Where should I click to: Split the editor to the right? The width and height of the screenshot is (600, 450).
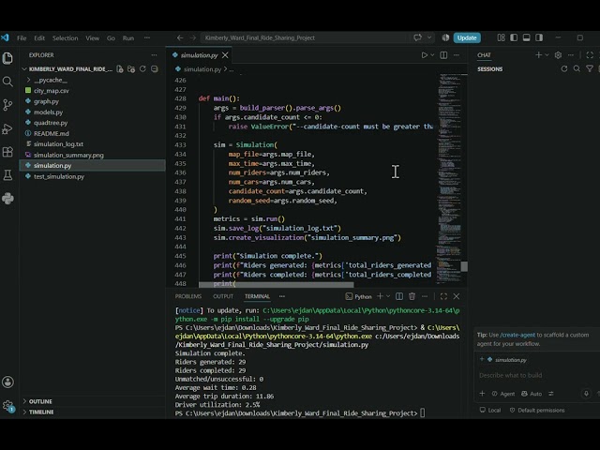pos(443,55)
